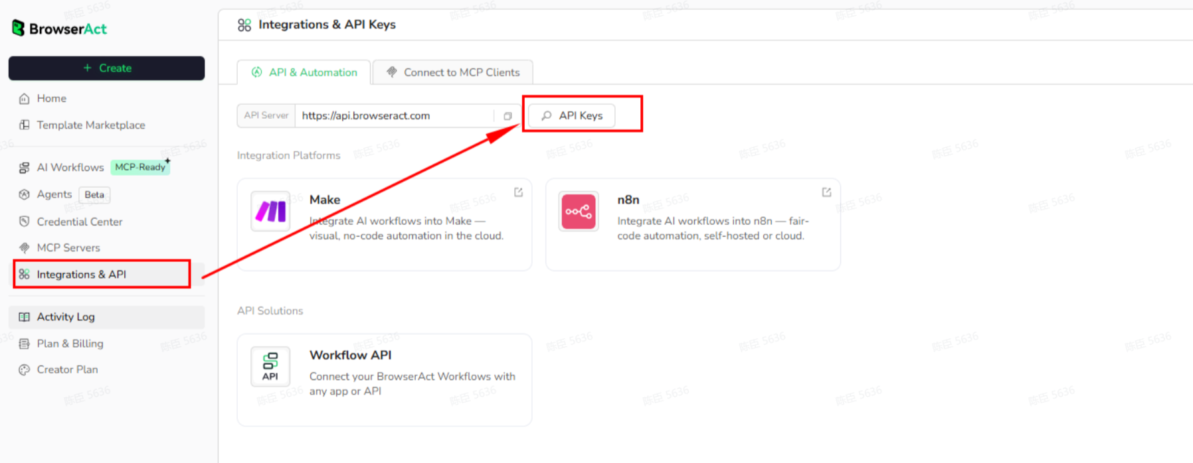Viewport: 1193px width, 463px height.
Task: Click the API Server URL field
Action: pyautogui.click(x=394, y=116)
